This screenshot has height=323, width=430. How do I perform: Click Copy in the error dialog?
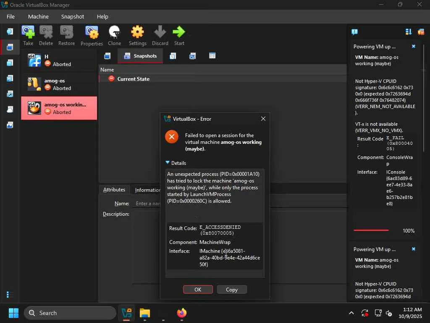[x=232, y=289]
